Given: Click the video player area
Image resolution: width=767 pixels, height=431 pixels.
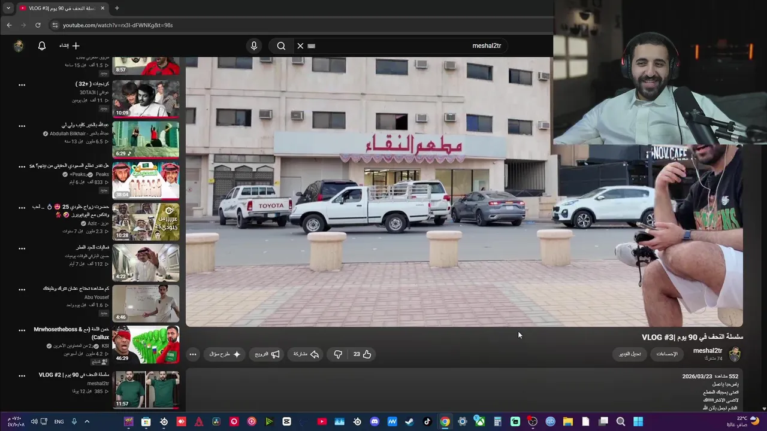Looking at the screenshot, I should point(464,192).
